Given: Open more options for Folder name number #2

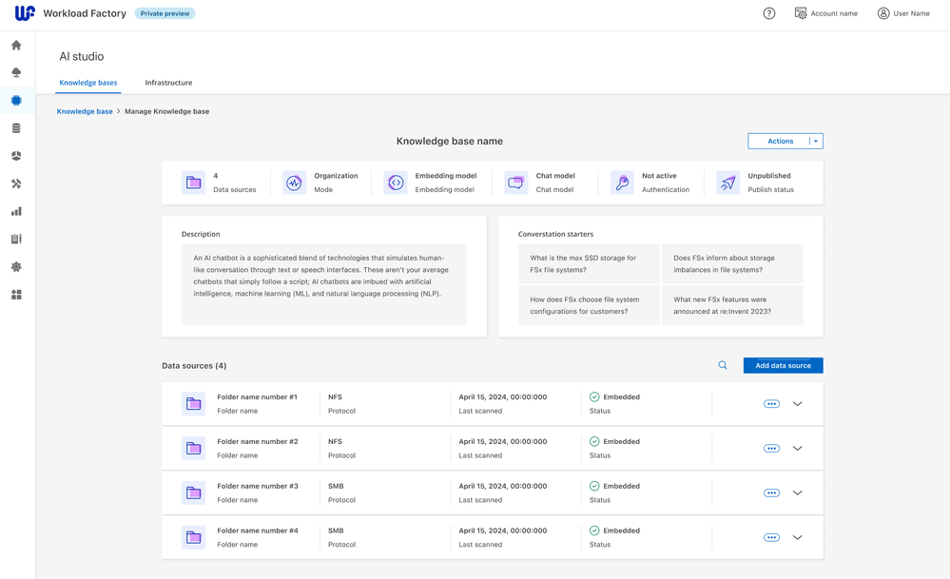Looking at the screenshot, I should (771, 448).
